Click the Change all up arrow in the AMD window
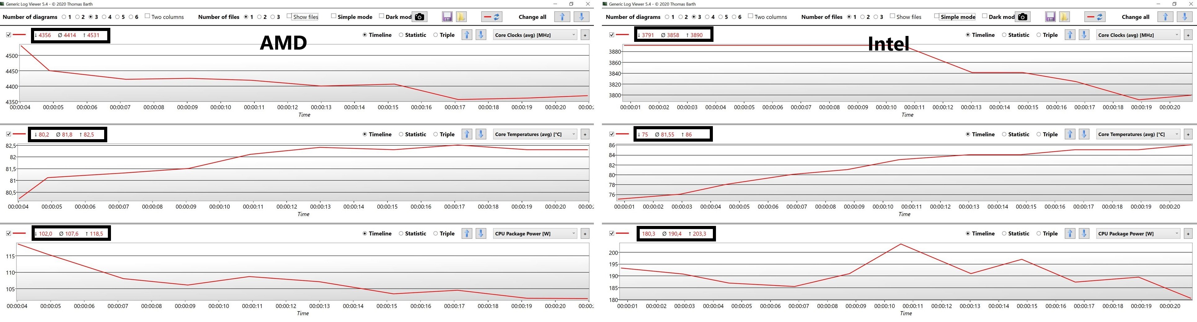This screenshot has height=322, width=1197. pos(562,17)
